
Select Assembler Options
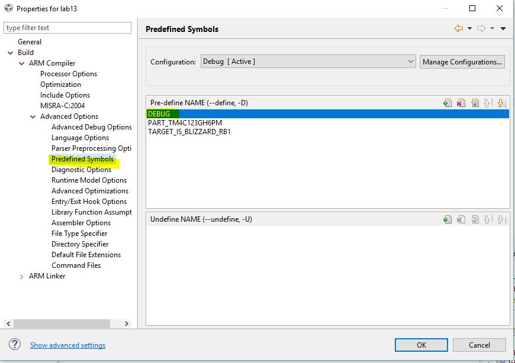[81, 223]
